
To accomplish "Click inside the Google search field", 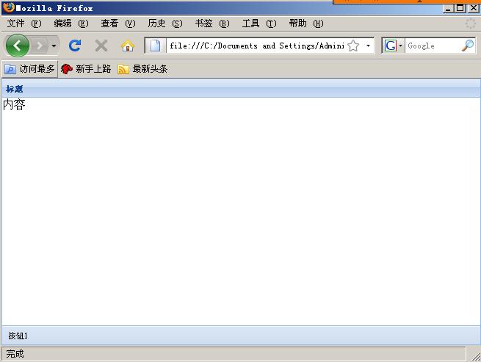I will 432,46.
